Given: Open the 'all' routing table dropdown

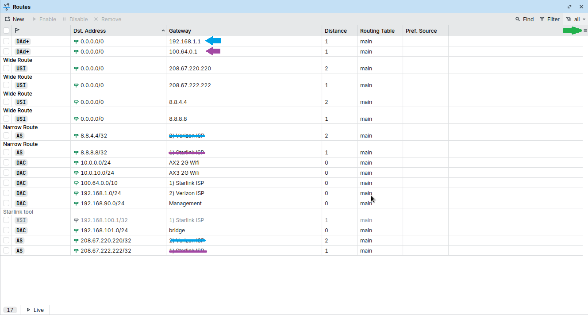Looking at the screenshot, I should click(x=576, y=19).
